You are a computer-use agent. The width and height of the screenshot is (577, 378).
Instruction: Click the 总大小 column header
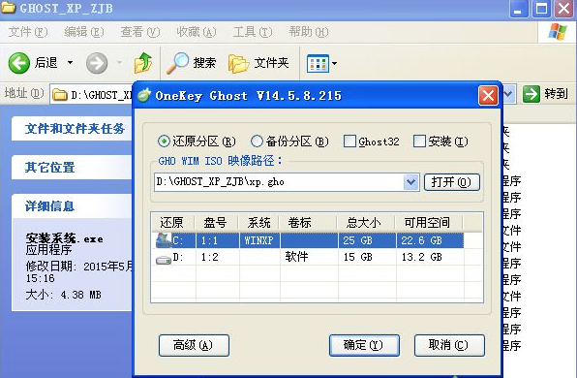point(367,223)
